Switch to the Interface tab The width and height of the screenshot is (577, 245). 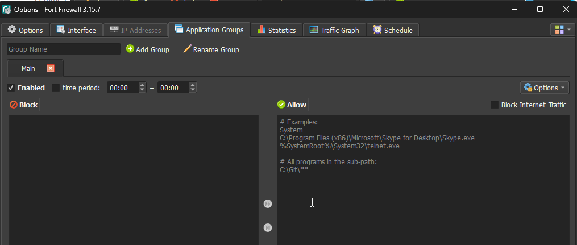point(76,30)
